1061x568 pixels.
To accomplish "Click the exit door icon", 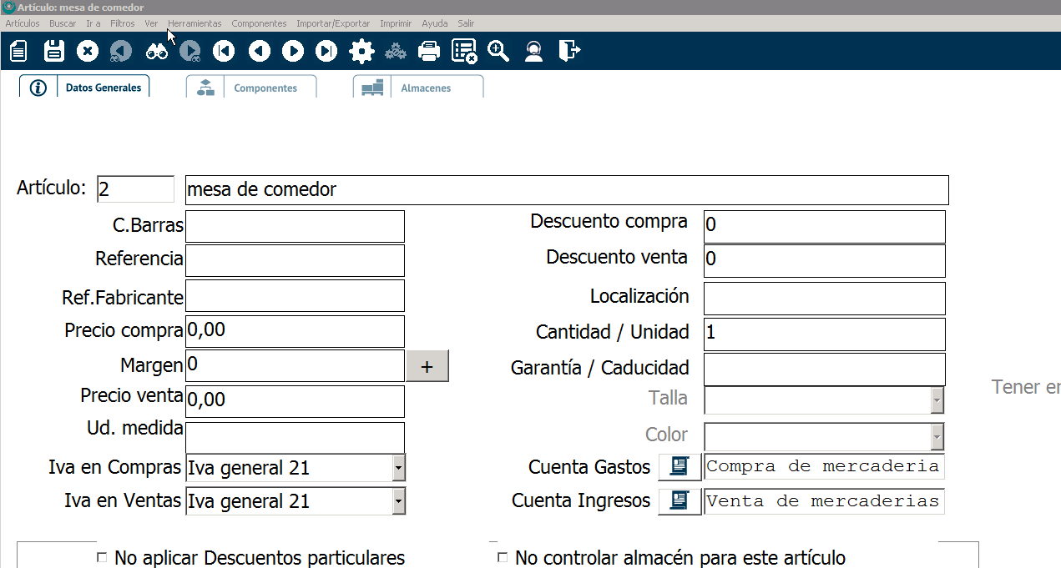I will point(569,52).
